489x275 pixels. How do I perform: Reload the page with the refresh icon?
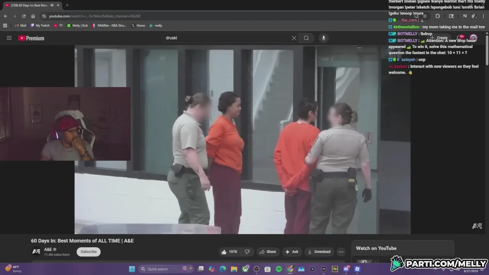[24, 16]
